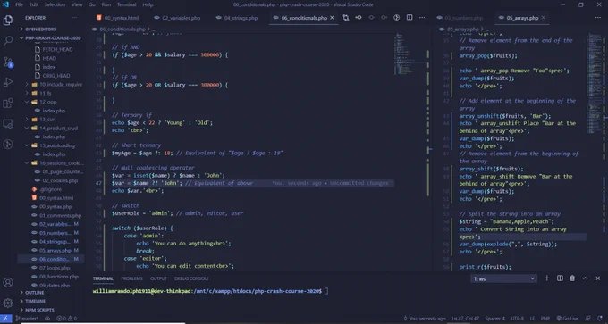The height and width of the screenshot is (324, 608).
Task: Open 07_loops.php in the Explorer tree
Action: tap(55, 268)
